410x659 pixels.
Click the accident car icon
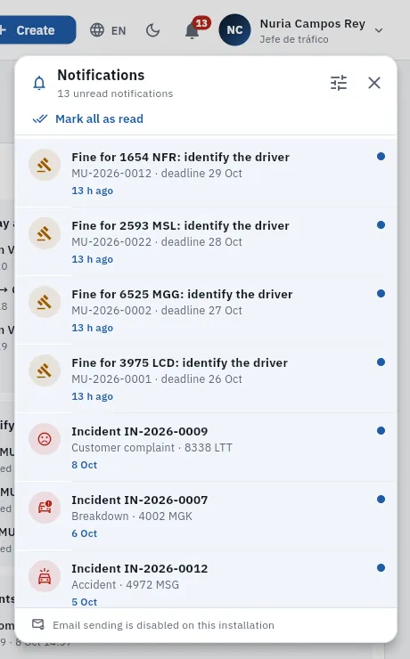[x=45, y=576]
